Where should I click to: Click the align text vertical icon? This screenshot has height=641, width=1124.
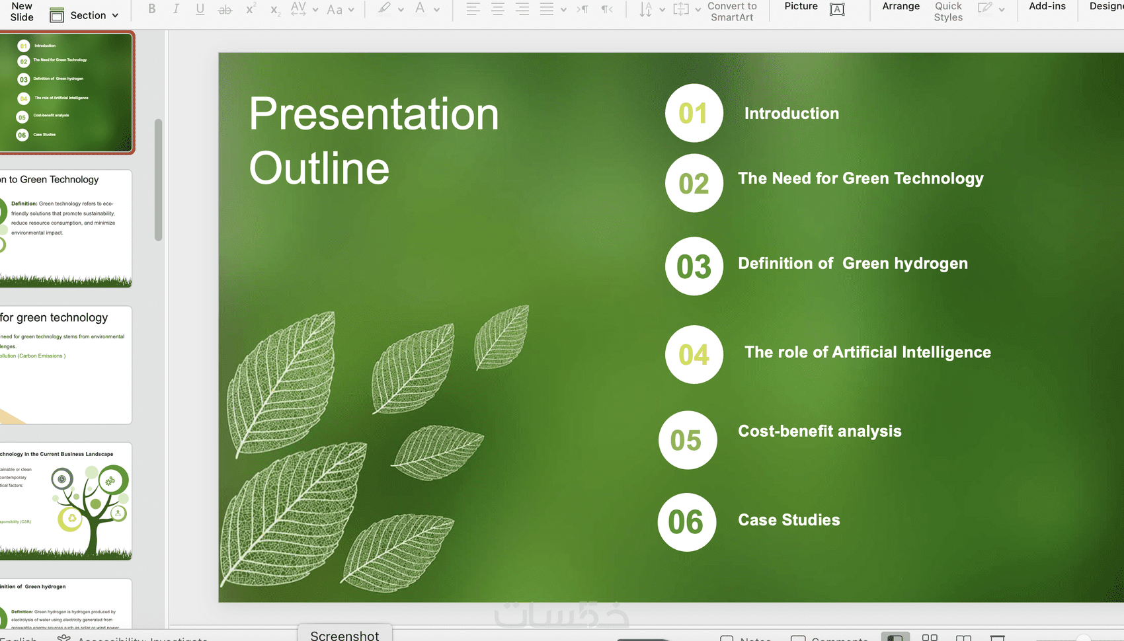click(681, 9)
